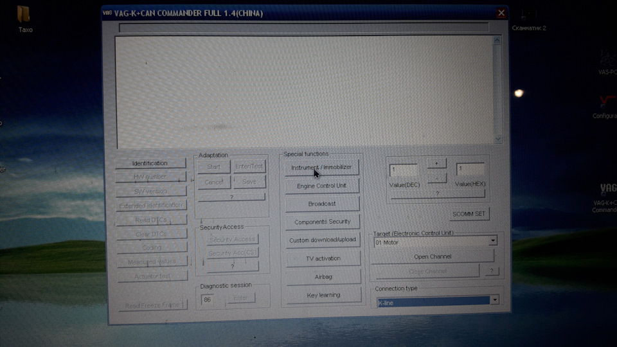Click the log scrollbar up arrow

tap(497, 40)
